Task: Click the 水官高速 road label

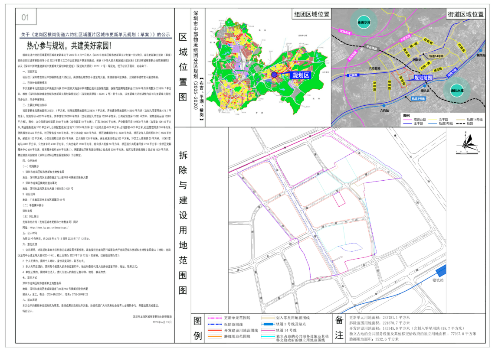Action: [405, 39]
